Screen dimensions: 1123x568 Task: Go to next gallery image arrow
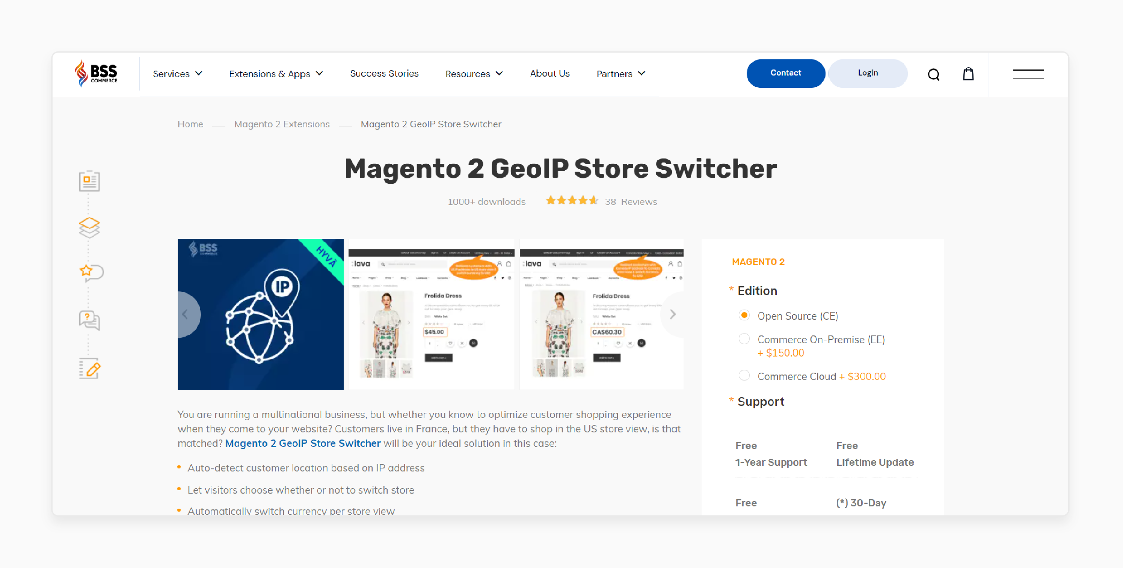pyautogui.click(x=672, y=314)
